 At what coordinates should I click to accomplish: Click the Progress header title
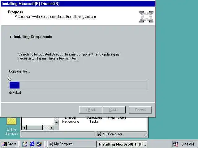pyautogui.click(x=15, y=12)
